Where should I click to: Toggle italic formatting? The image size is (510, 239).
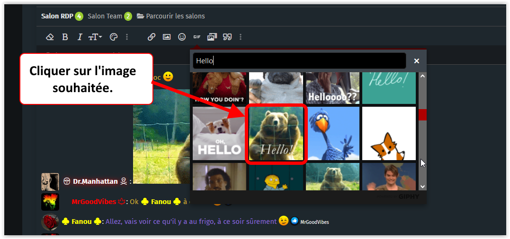point(80,37)
